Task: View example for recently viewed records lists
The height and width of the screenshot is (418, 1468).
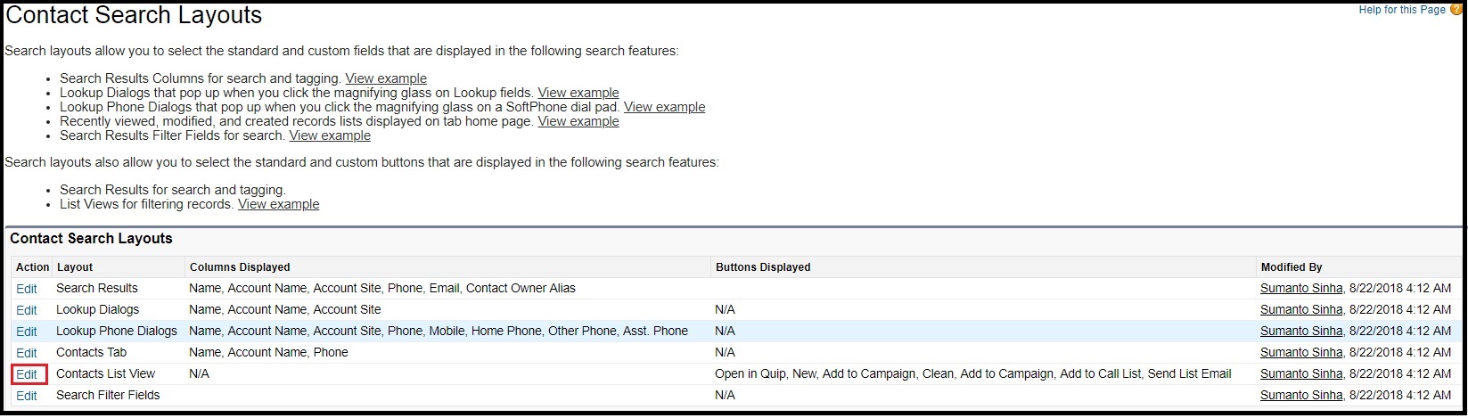Action: 578,121
